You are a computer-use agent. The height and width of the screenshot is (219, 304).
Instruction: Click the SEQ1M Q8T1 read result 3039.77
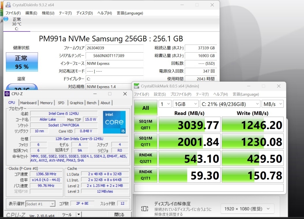pyautogui.click(x=189, y=125)
